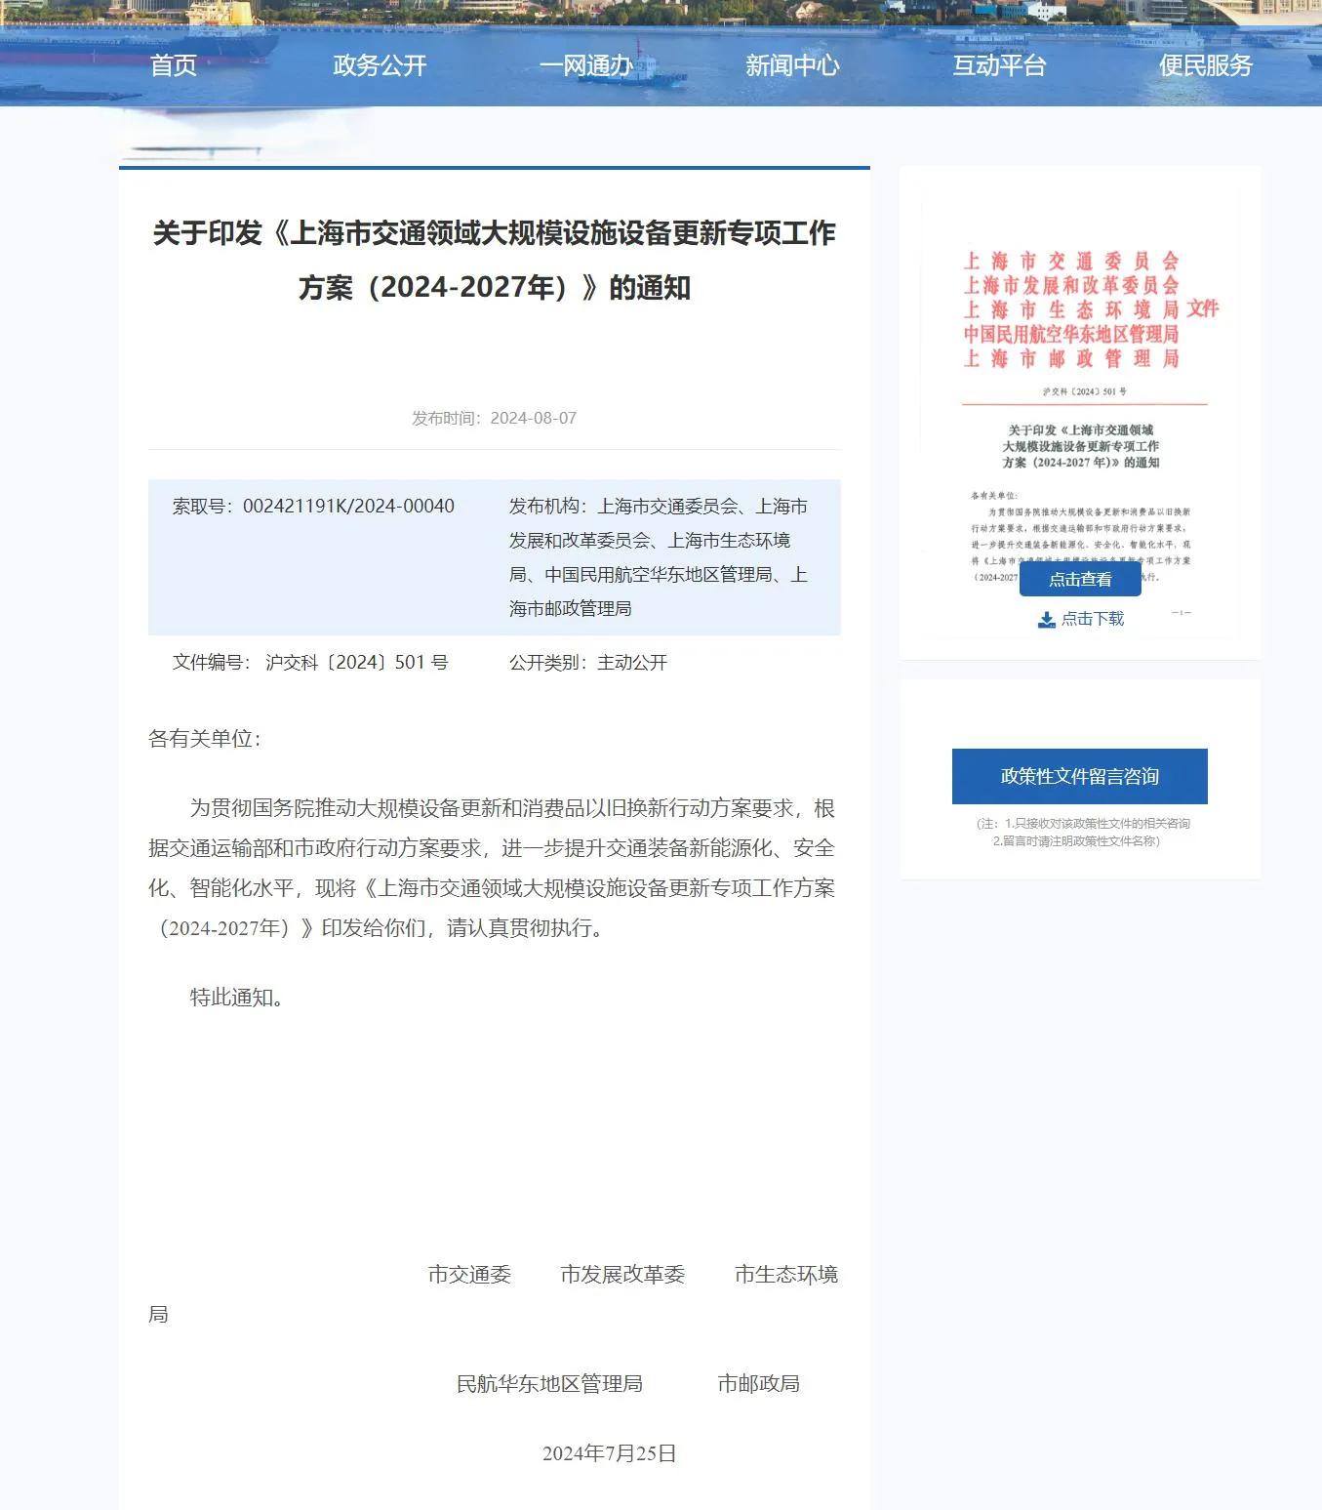Click the 发布时间 2024-08-07 date text

[x=495, y=418]
